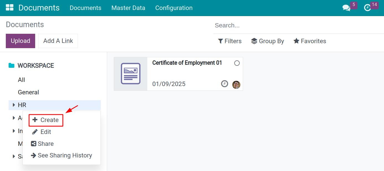Viewport: 384px width, 171px height.
Task: Open the Group By dropdown
Action: click(x=267, y=41)
